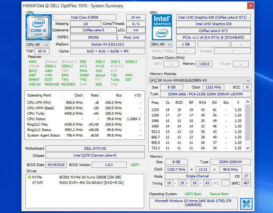Click the UEFI Boot label

[x=193, y=194]
